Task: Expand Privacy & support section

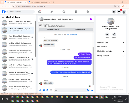Action: click(111, 56)
